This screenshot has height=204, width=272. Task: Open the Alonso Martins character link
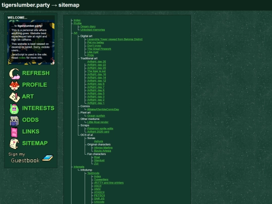[103, 148]
